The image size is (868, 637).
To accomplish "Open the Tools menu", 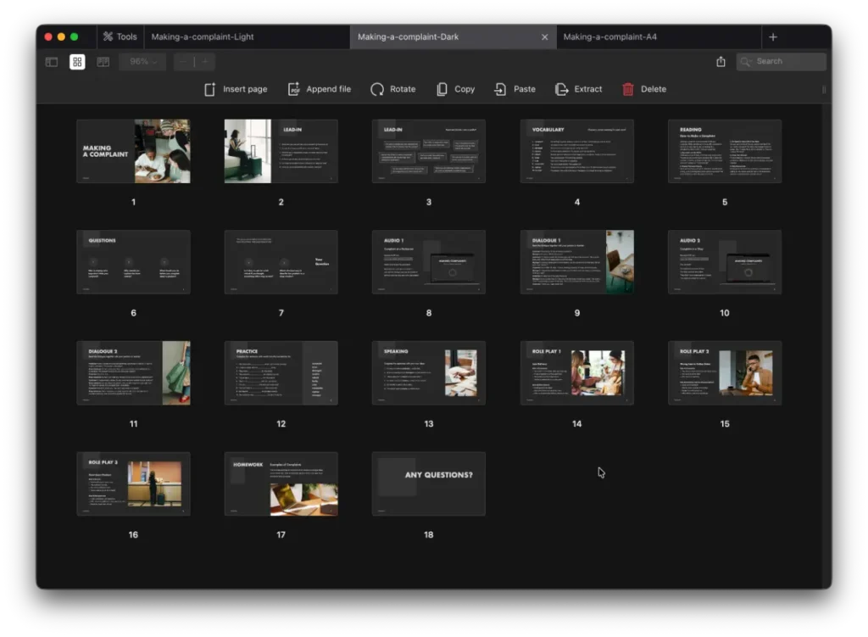I will (x=120, y=36).
